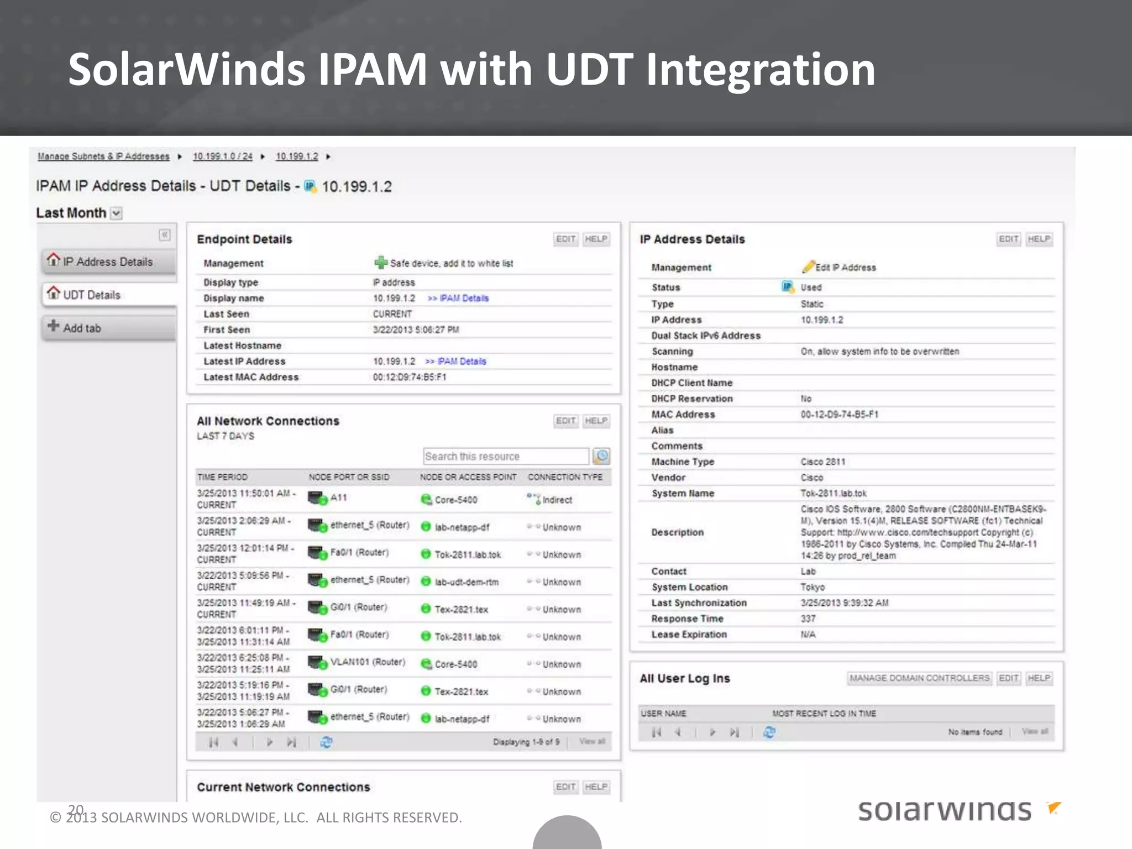Open Core-5400 node in Indirect row
The height and width of the screenshot is (849, 1132).
[455, 500]
